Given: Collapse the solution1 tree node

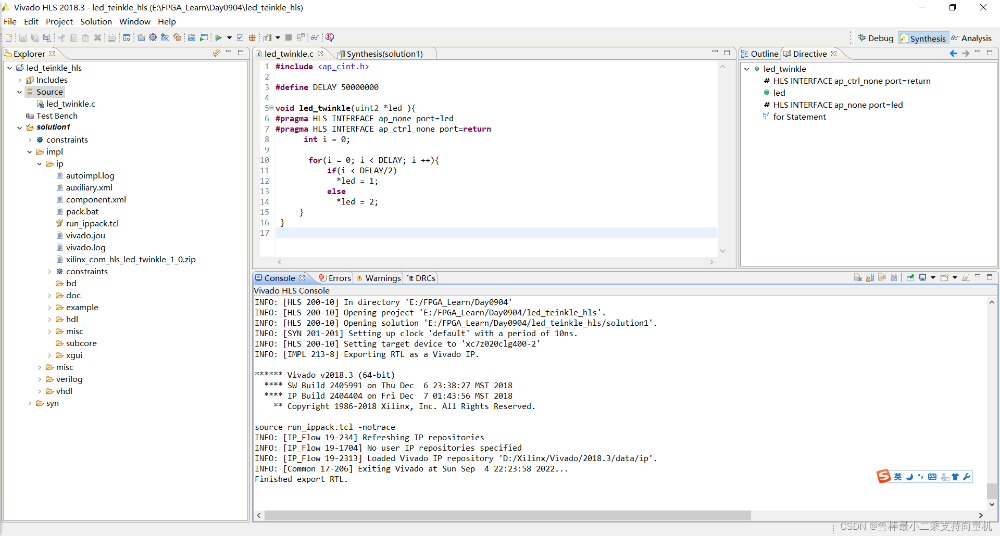Looking at the screenshot, I should point(20,127).
